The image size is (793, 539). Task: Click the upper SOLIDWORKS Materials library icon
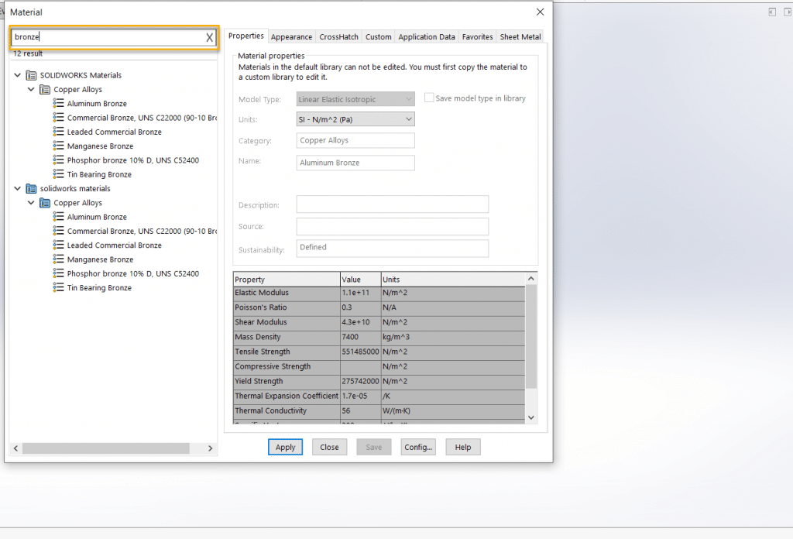click(31, 75)
